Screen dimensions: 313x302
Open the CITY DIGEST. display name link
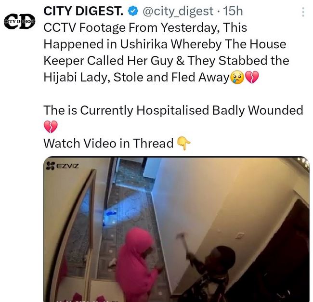83,11
